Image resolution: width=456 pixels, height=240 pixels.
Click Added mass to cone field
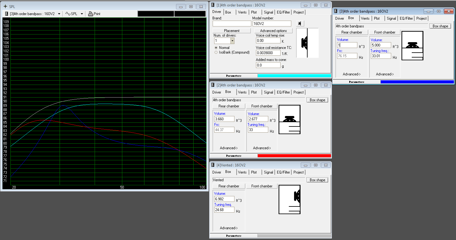(x=268, y=65)
